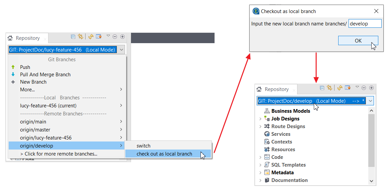The height and width of the screenshot is (189, 389).
Task: Click the Job Designs tree icon
Action: click(267, 118)
